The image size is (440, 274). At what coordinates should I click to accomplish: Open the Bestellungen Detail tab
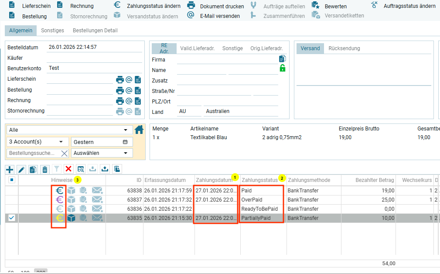tap(95, 31)
